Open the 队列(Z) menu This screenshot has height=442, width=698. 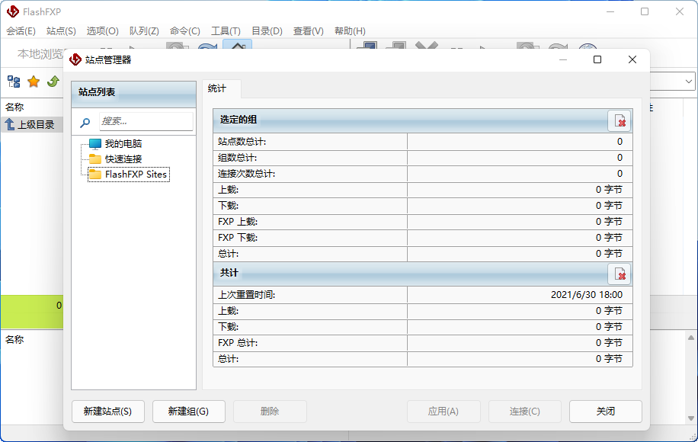click(144, 31)
